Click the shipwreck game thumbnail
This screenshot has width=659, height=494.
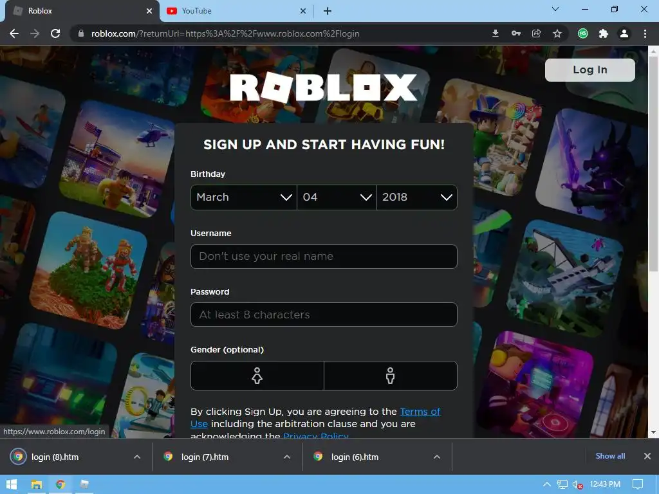click(x=565, y=277)
